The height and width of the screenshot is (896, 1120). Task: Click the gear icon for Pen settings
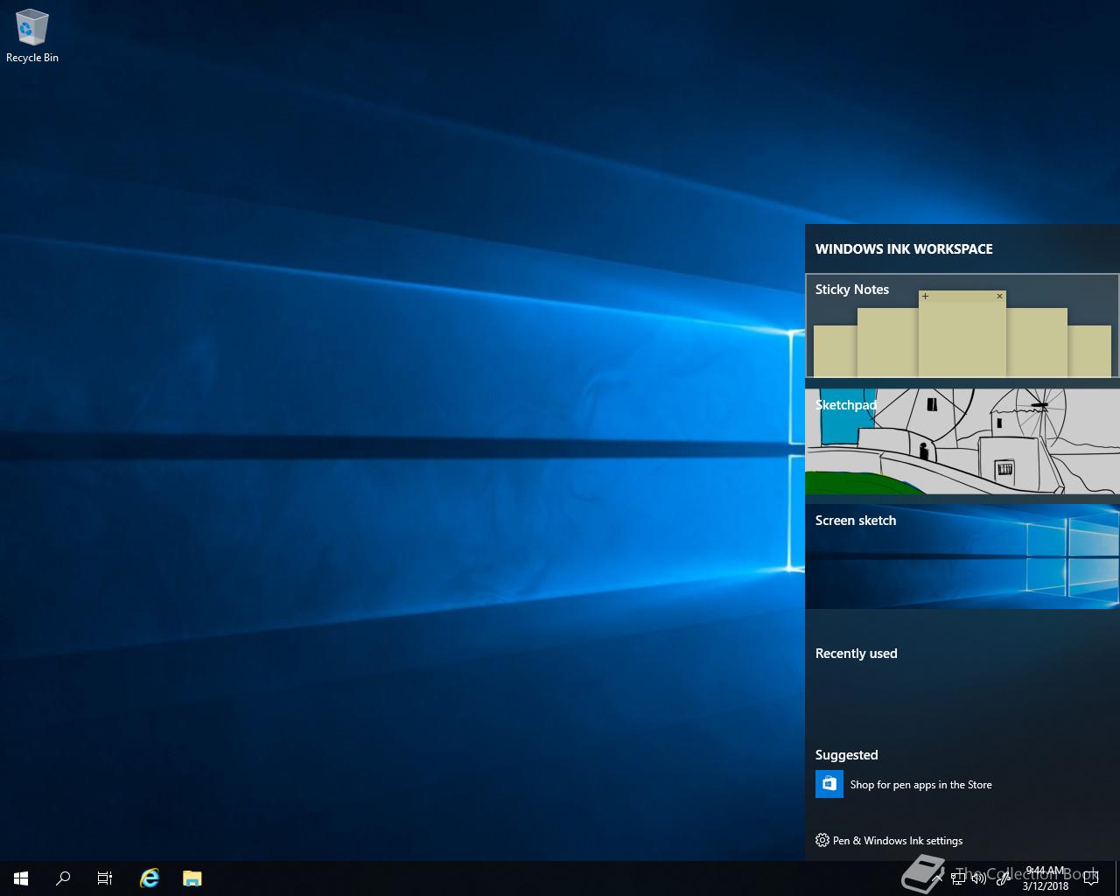(x=822, y=840)
